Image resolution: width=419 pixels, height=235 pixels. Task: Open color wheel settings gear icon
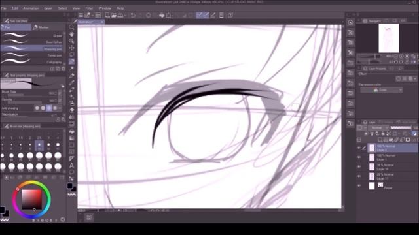[63, 219]
